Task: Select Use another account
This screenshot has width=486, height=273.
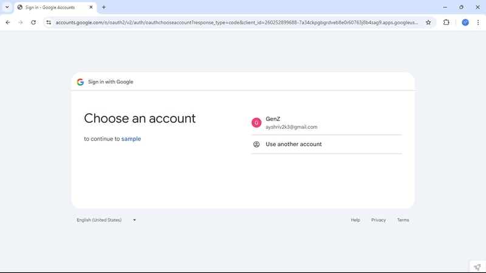Action: tap(326, 144)
